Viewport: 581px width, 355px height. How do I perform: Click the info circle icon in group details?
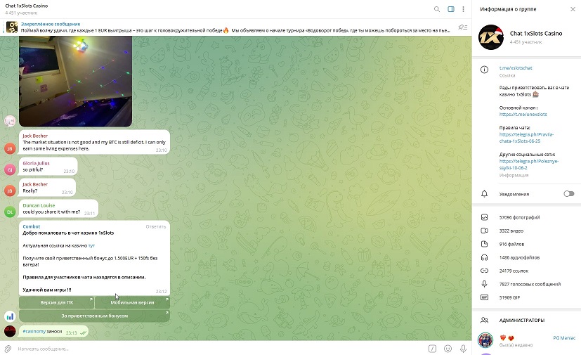pos(484,70)
